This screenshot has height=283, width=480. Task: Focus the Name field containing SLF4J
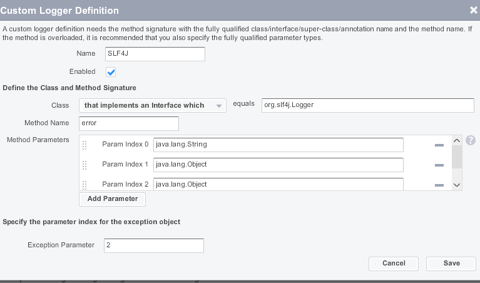click(155, 54)
